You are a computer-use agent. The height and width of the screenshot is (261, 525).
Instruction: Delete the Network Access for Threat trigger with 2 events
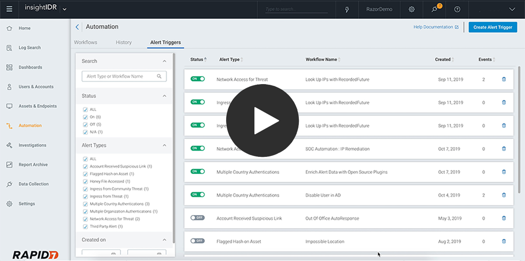pyautogui.click(x=504, y=79)
